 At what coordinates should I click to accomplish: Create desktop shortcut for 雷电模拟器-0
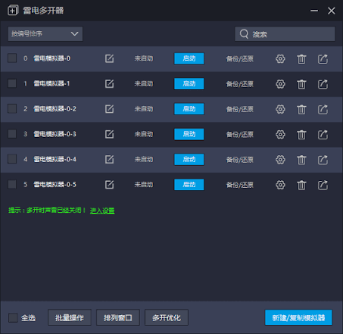coord(323,59)
